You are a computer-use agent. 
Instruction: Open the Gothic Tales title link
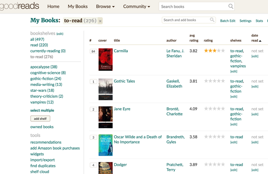coord(124,81)
